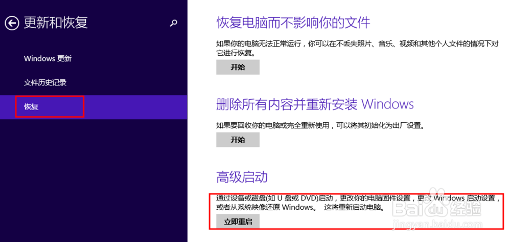Open the Windows 更新 settings page
This screenshot has width=511, height=242.
tap(48, 59)
